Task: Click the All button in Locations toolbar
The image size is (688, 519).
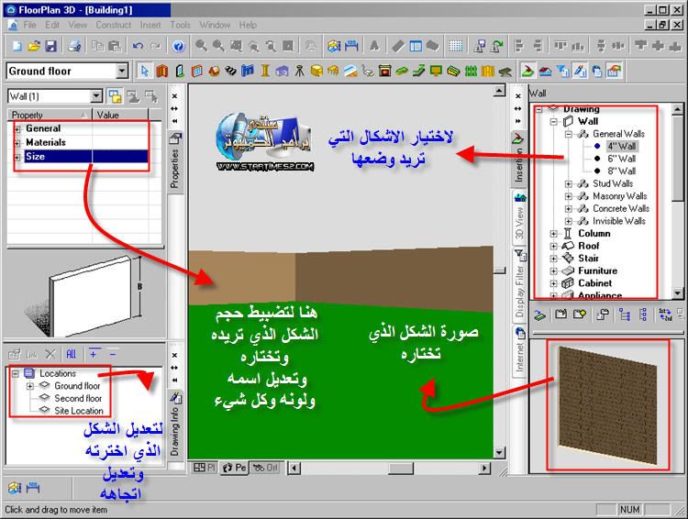Action: (71, 354)
